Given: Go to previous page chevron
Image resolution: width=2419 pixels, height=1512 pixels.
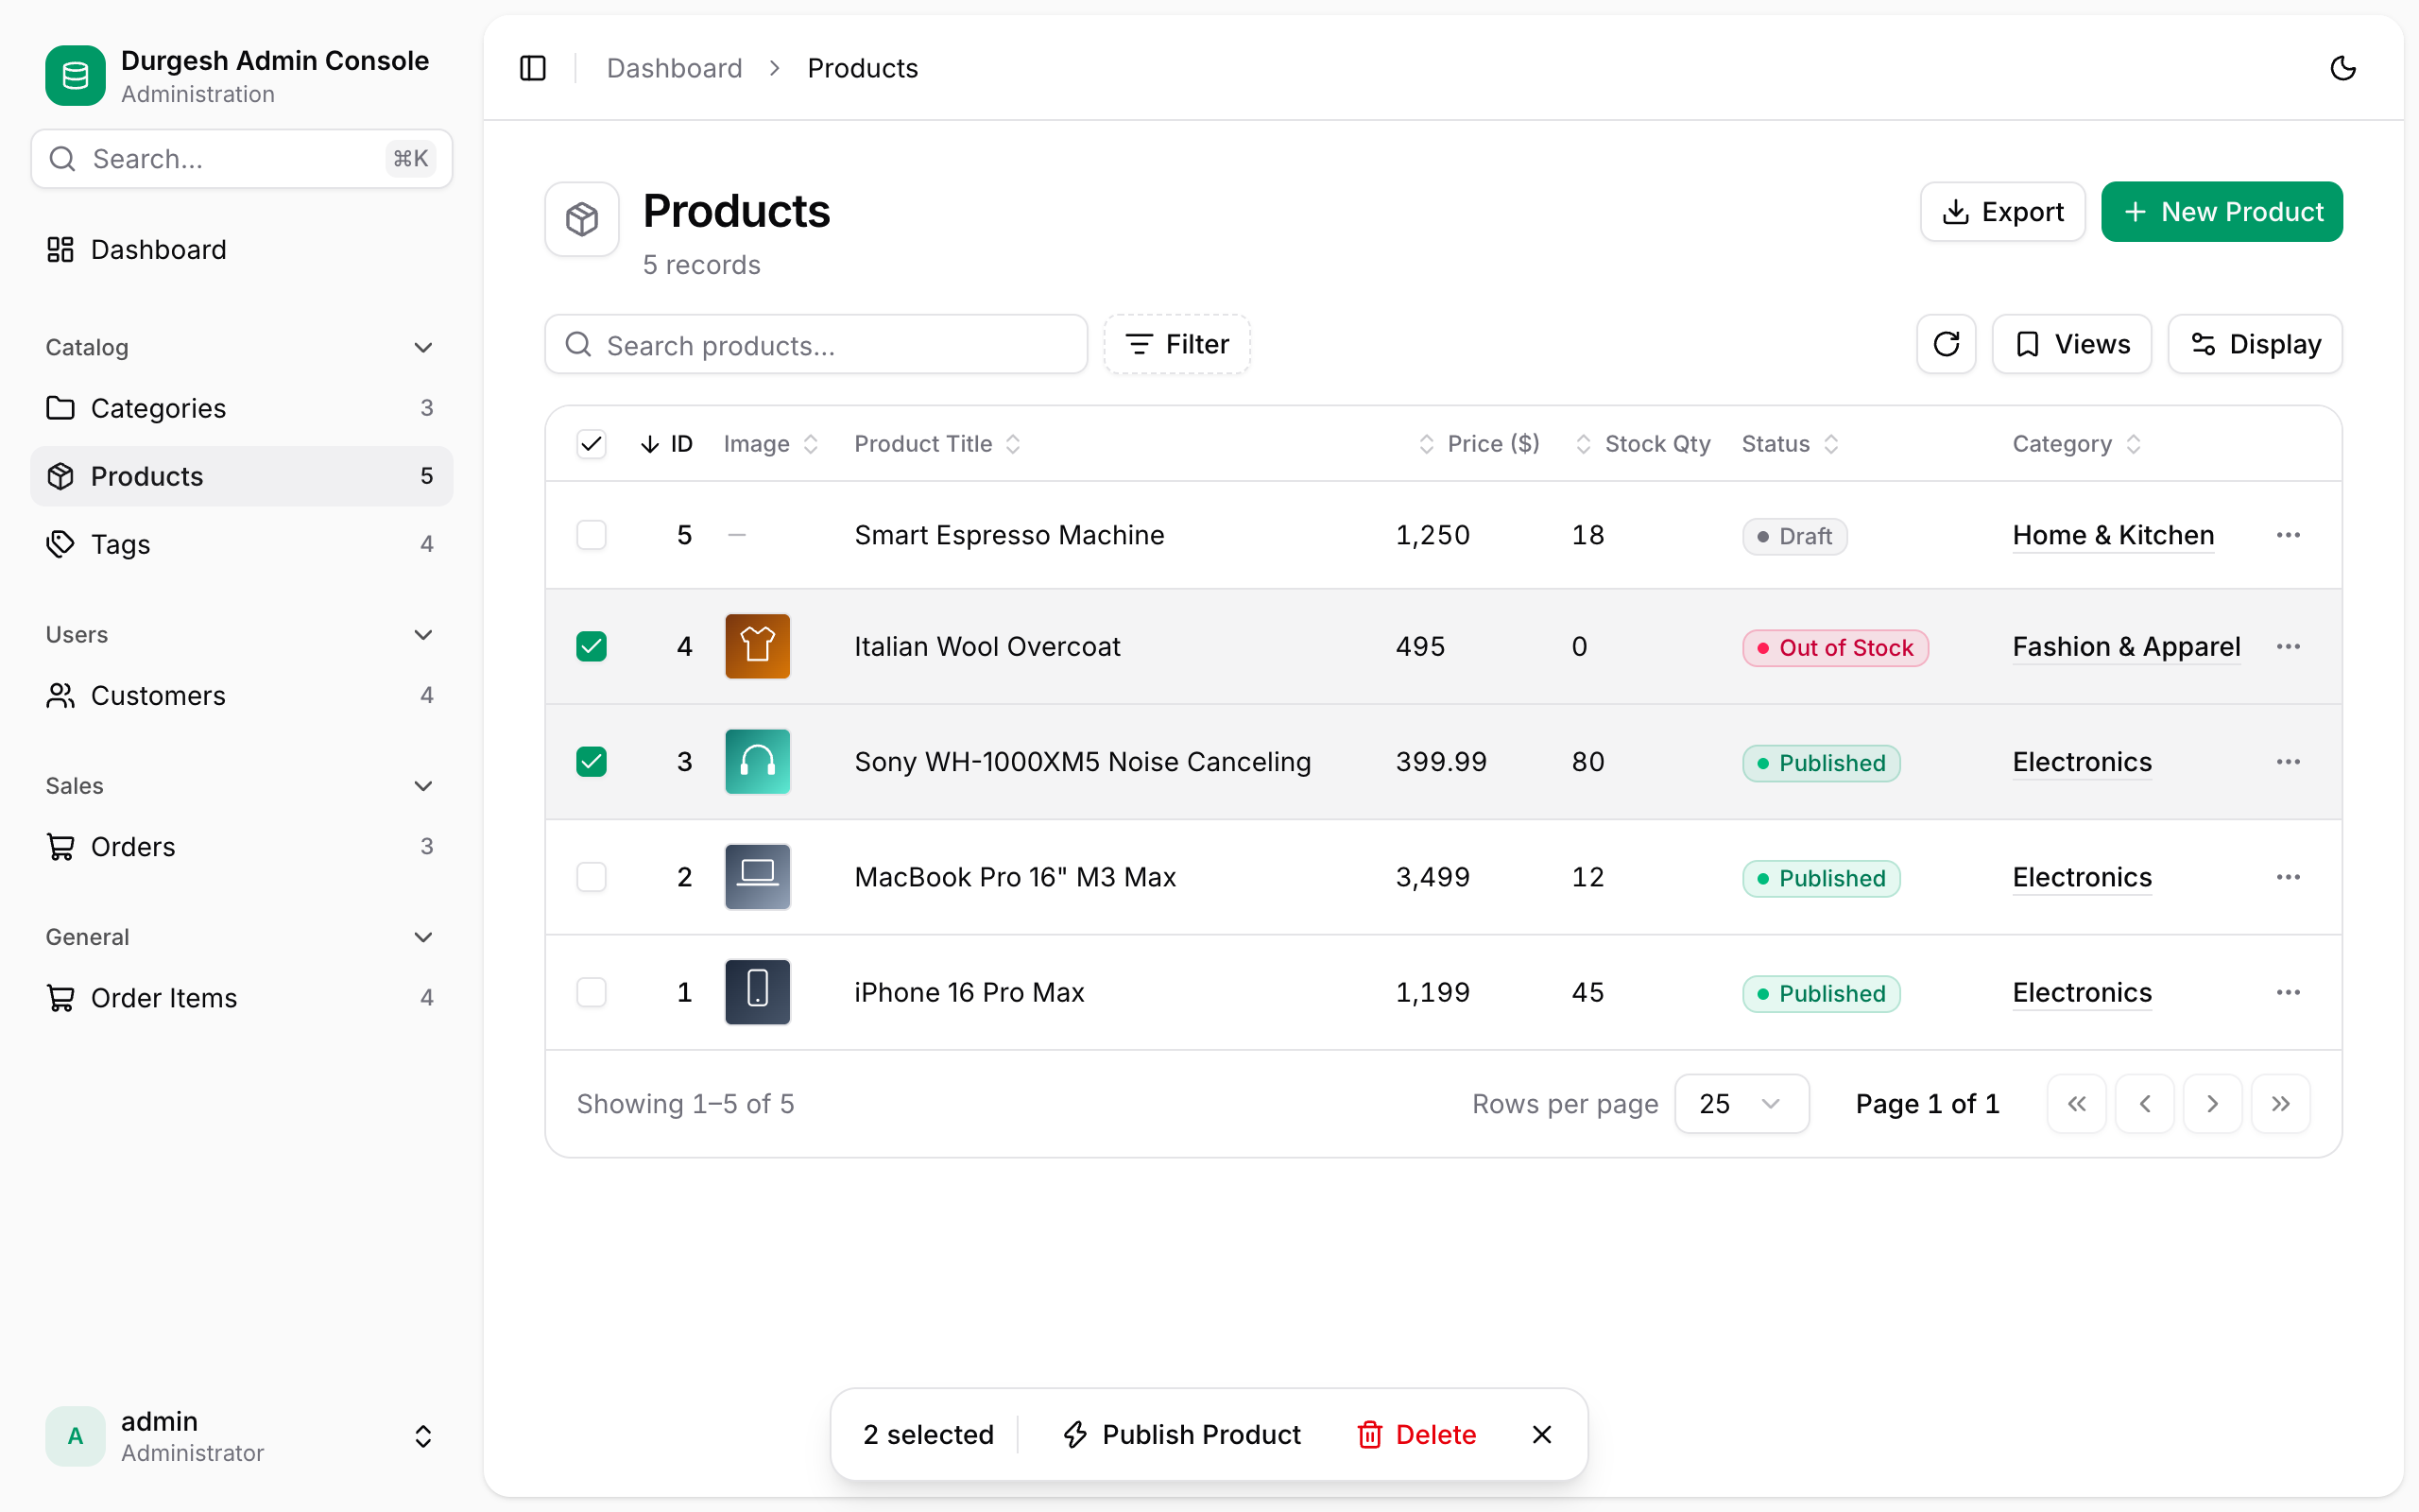Looking at the screenshot, I should click(x=2144, y=1104).
